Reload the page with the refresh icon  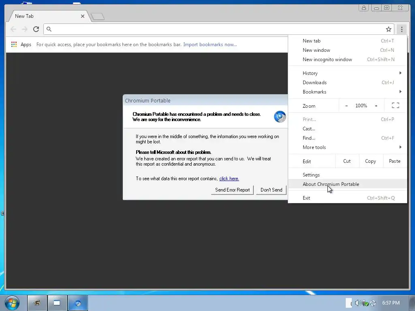pos(36,29)
